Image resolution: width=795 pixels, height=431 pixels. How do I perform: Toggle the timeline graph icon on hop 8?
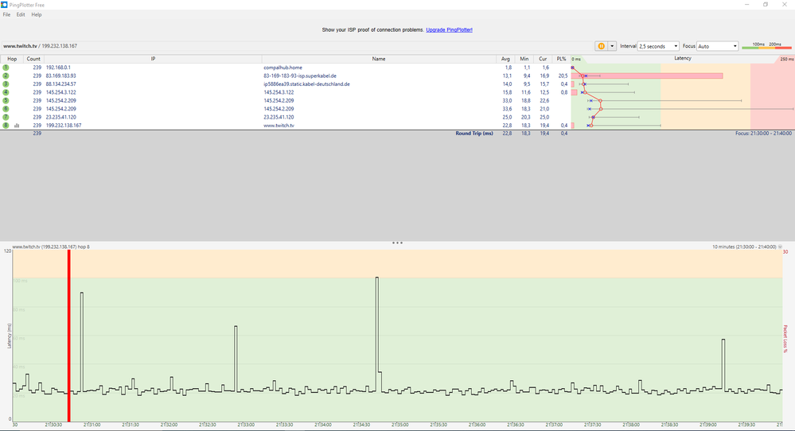point(17,125)
